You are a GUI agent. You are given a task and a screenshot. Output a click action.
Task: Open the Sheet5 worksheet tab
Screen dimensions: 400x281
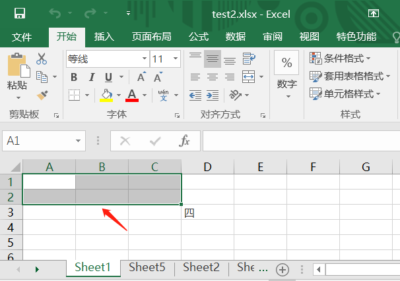[147, 267]
